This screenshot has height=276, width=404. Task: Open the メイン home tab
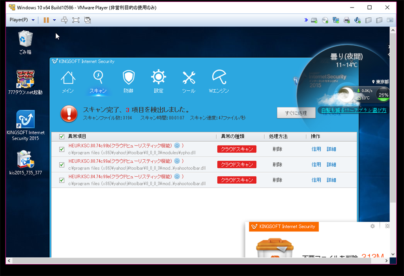[68, 82]
